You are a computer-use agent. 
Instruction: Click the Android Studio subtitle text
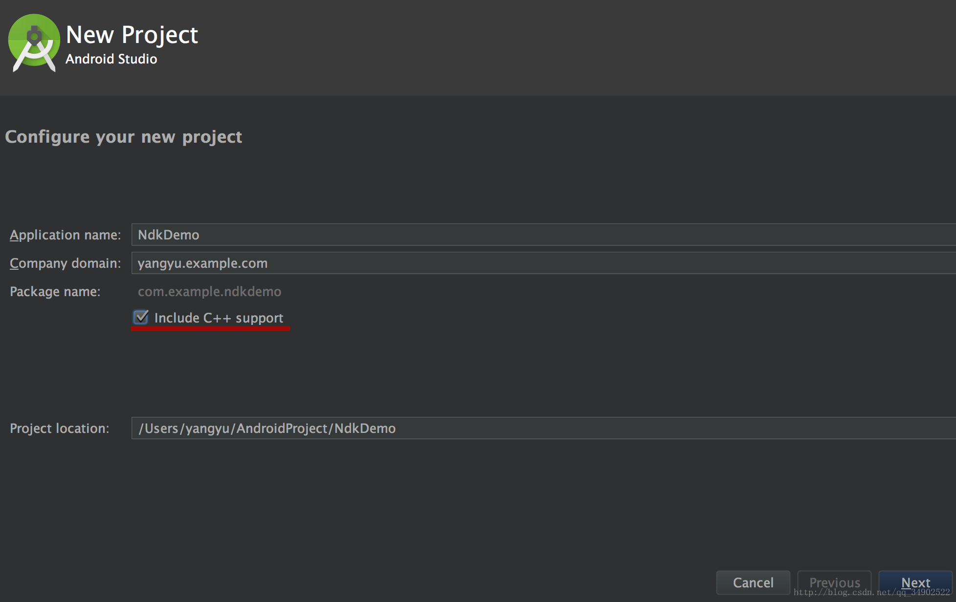(111, 59)
